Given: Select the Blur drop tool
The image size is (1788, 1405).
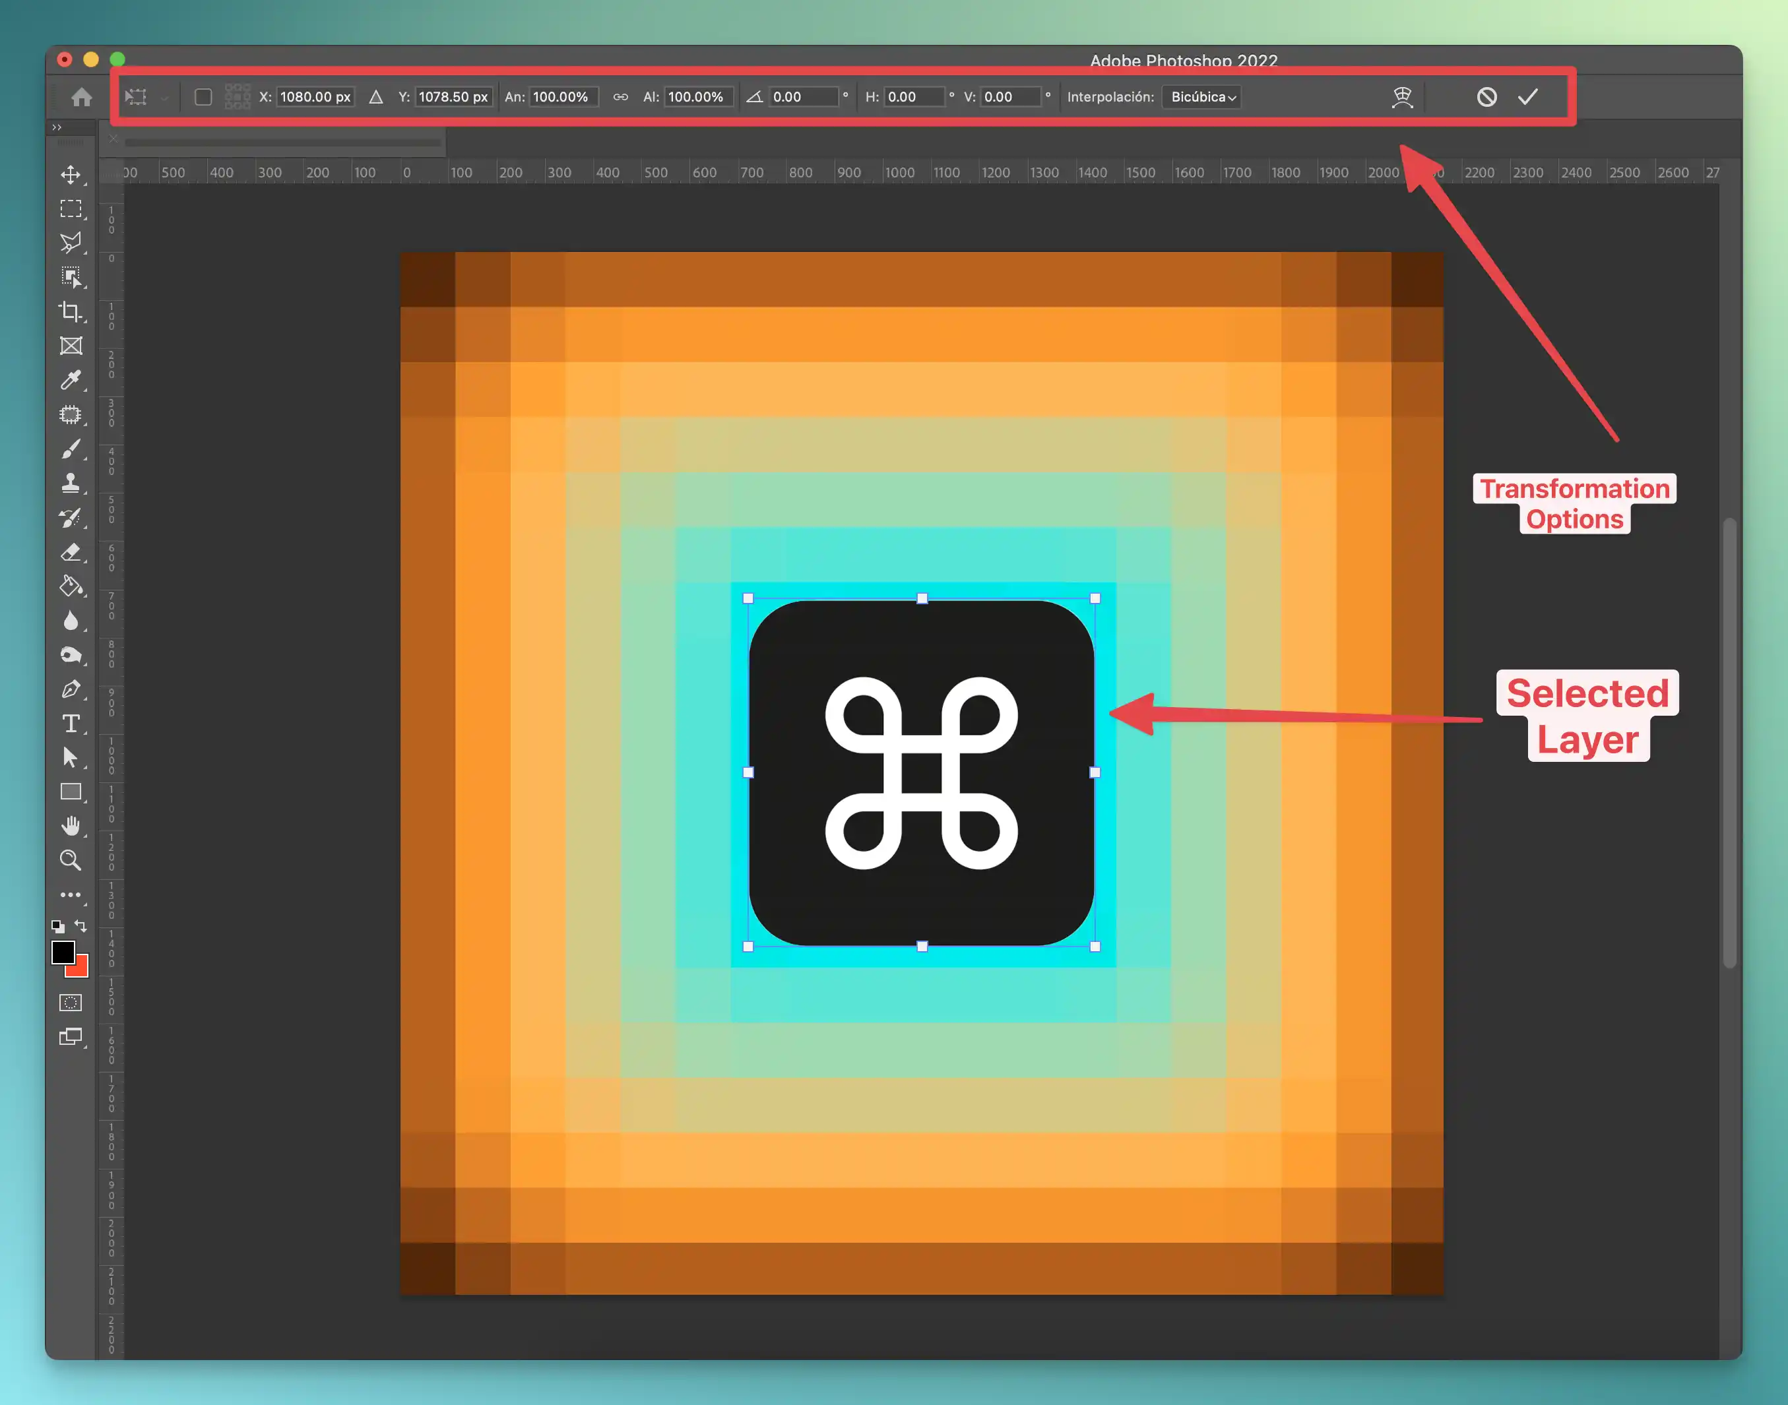Looking at the screenshot, I should [71, 620].
